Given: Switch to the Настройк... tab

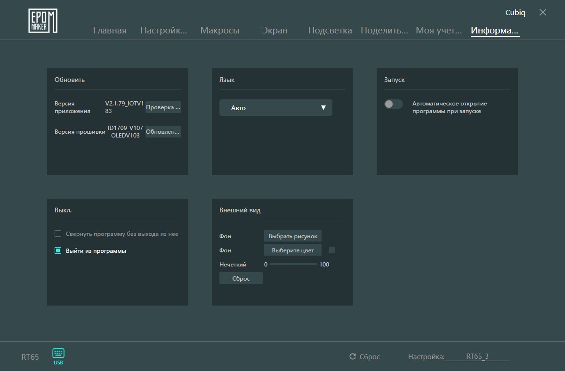Looking at the screenshot, I should click(164, 31).
